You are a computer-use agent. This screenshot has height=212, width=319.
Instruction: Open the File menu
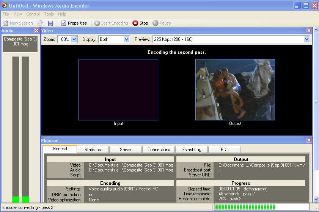coord(6,14)
